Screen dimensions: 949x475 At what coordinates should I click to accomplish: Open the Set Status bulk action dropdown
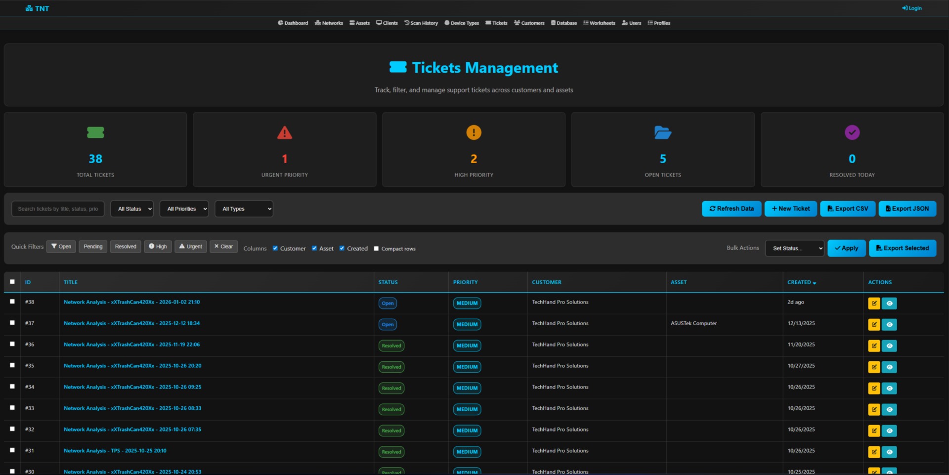794,248
